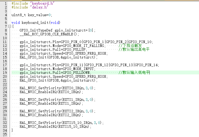The width and height of the screenshot is (199, 137).
Task: Click line number 34 in the gutter
Action: [5, 130]
